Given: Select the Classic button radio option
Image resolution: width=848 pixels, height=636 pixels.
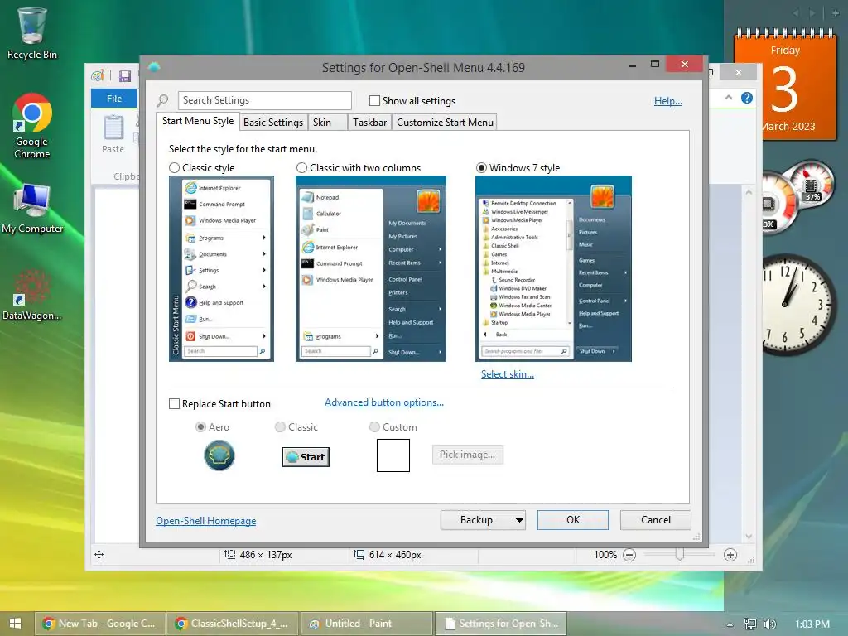Looking at the screenshot, I should tap(280, 427).
